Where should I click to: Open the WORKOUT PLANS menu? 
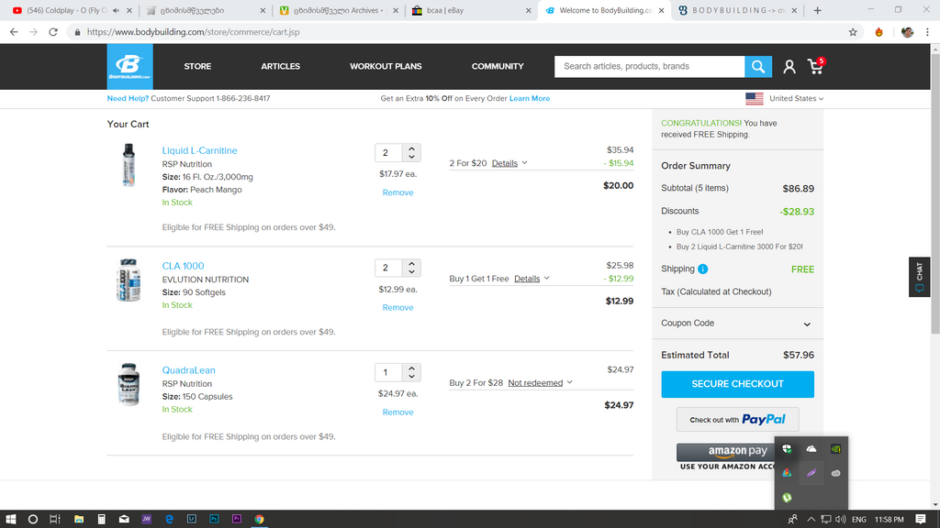[x=386, y=66]
